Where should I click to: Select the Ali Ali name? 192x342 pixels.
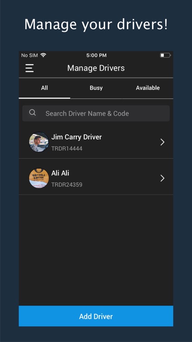click(x=60, y=173)
